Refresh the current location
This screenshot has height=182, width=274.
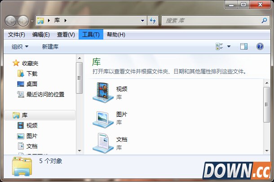click(153, 21)
